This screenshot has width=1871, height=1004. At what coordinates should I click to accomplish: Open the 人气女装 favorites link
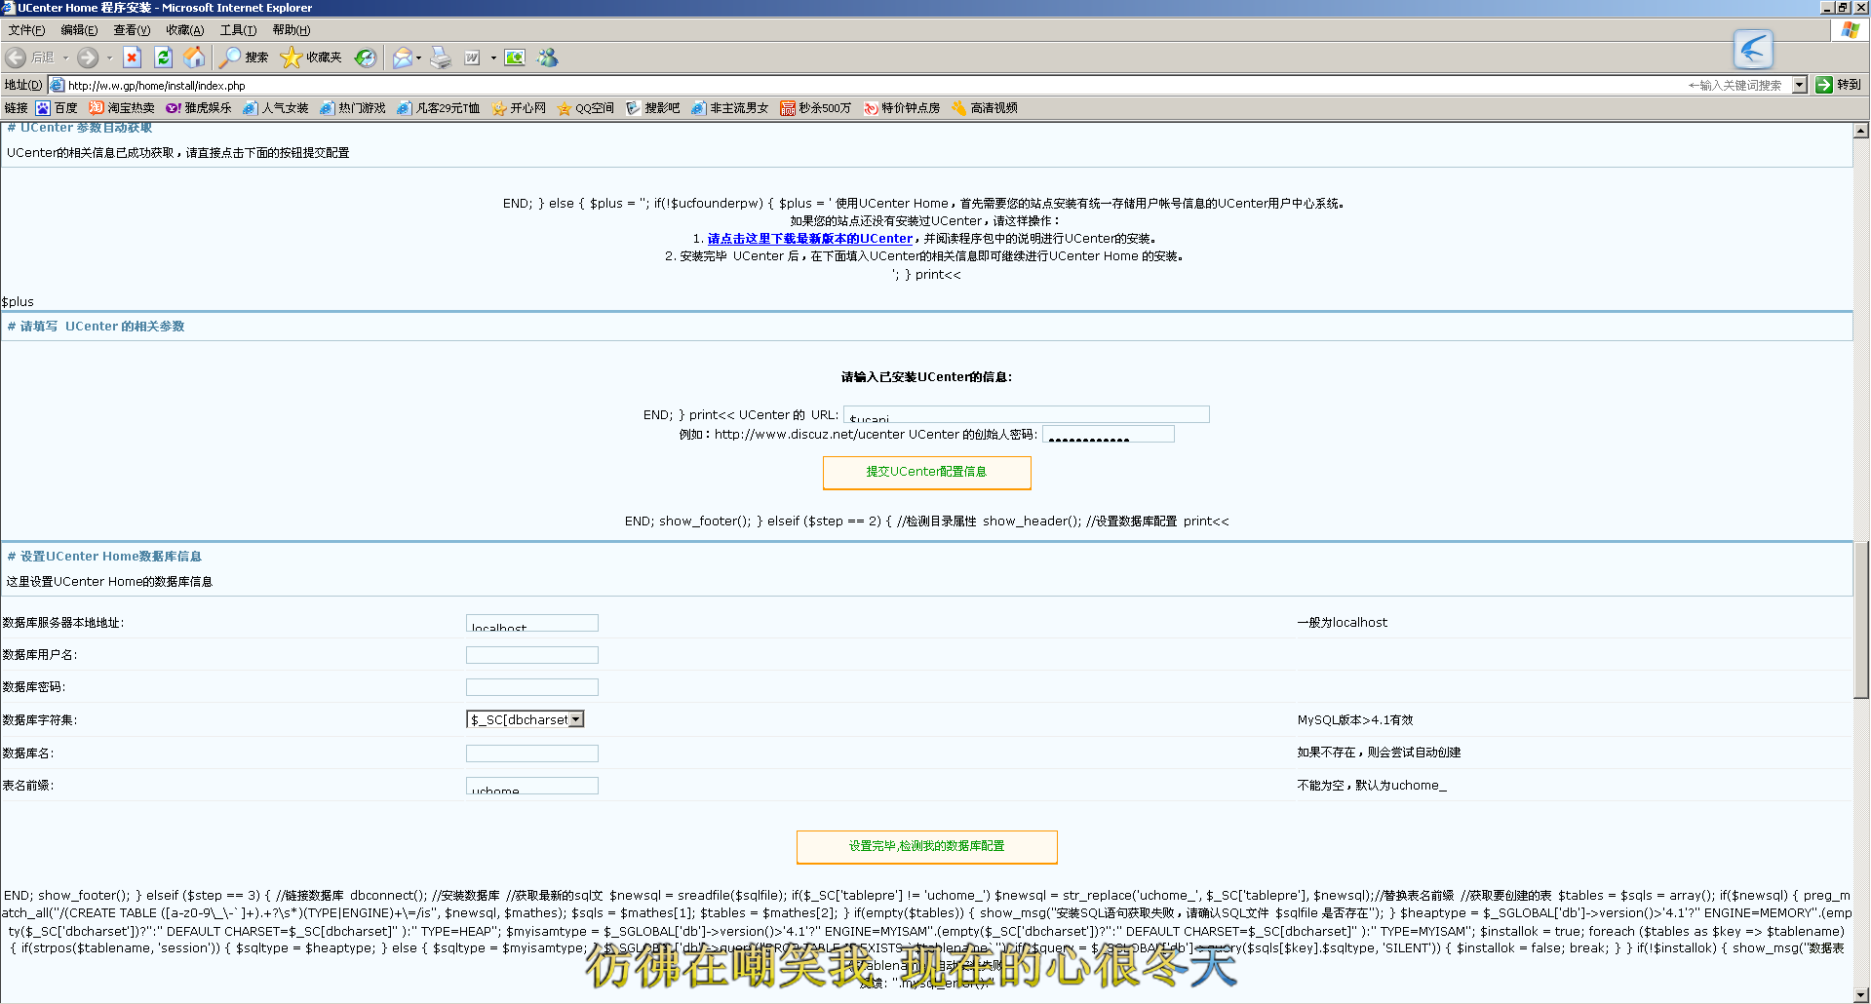coord(276,108)
